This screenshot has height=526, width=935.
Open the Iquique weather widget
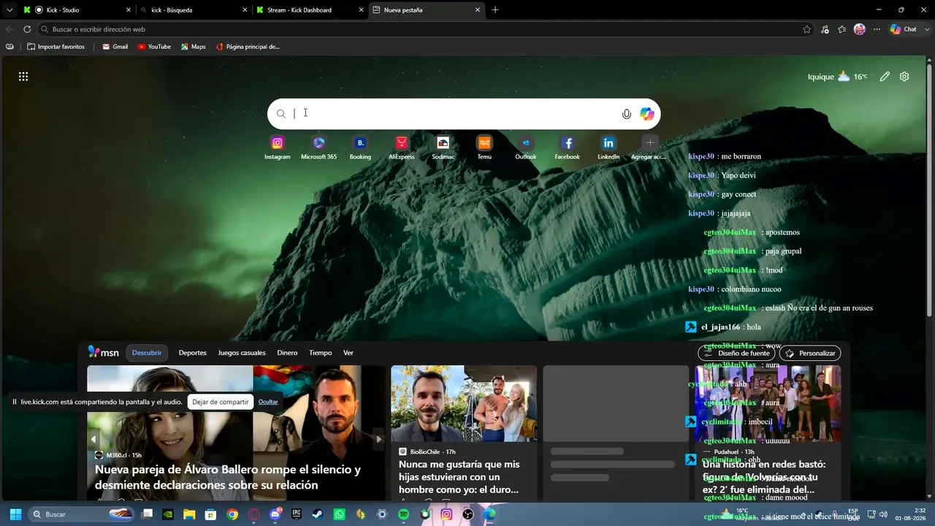[838, 77]
